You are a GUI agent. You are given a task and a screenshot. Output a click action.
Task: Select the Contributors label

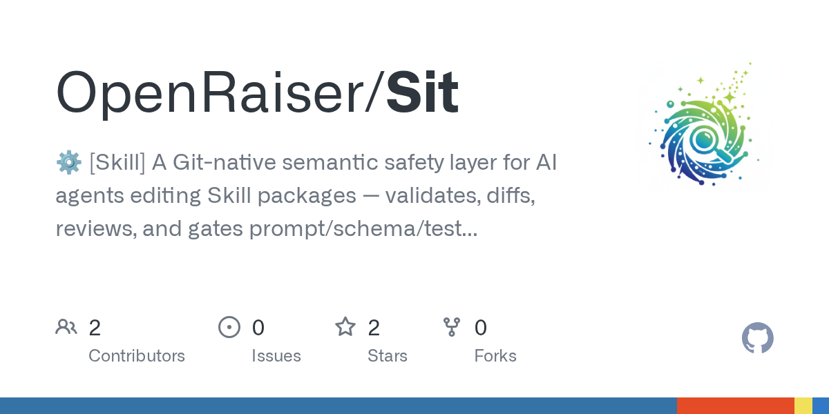[137, 356]
